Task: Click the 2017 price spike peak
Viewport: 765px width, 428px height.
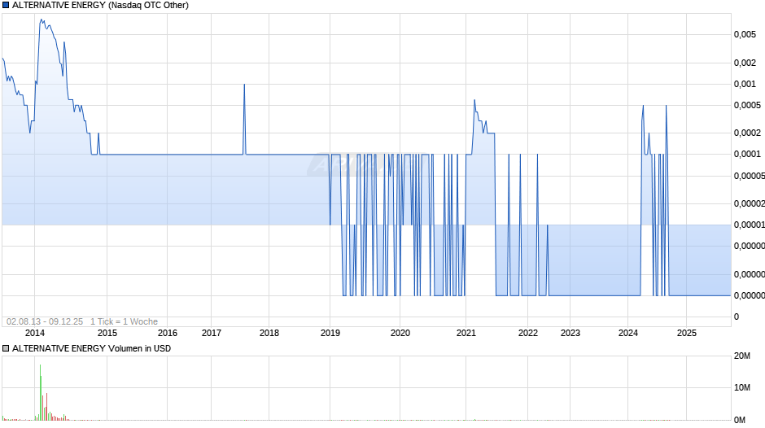Action: click(244, 85)
